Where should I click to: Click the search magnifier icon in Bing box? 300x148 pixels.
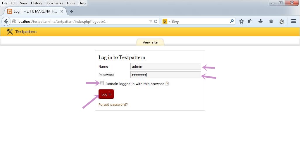pyautogui.click(x=232, y=21)
